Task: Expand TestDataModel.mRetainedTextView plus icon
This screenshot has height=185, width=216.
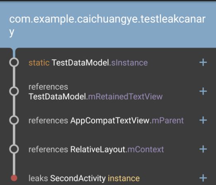Action: coord(203,91)
